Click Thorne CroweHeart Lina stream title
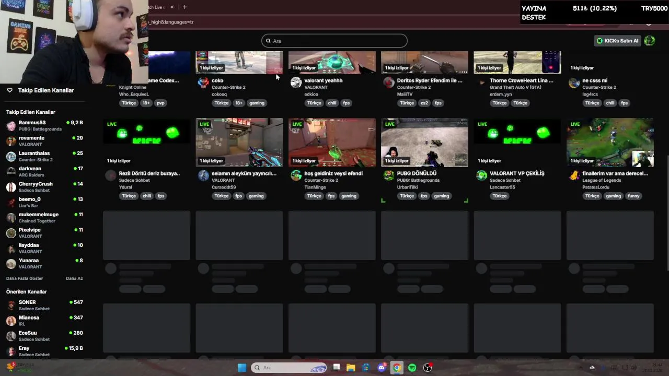This screenshot has height=376, width=669. coord(522,80)
